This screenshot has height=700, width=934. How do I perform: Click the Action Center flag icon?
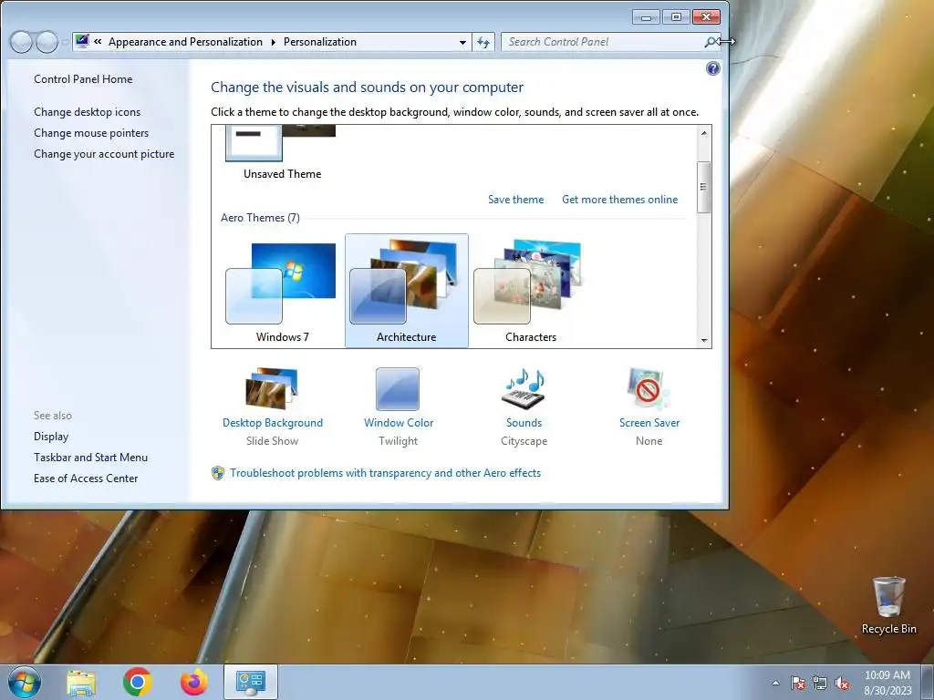click(x=797, y=683)
